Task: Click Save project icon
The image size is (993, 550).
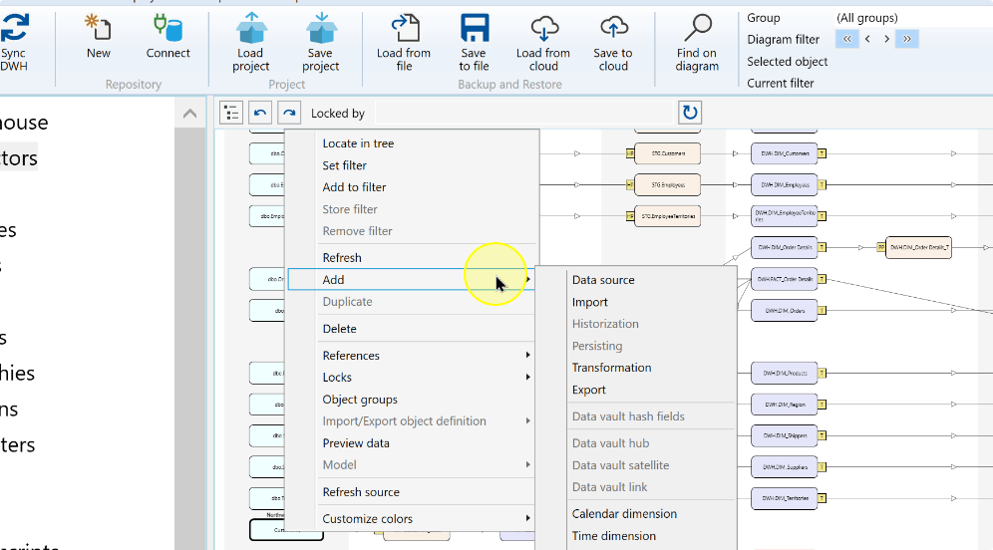Action: point(321,28)
